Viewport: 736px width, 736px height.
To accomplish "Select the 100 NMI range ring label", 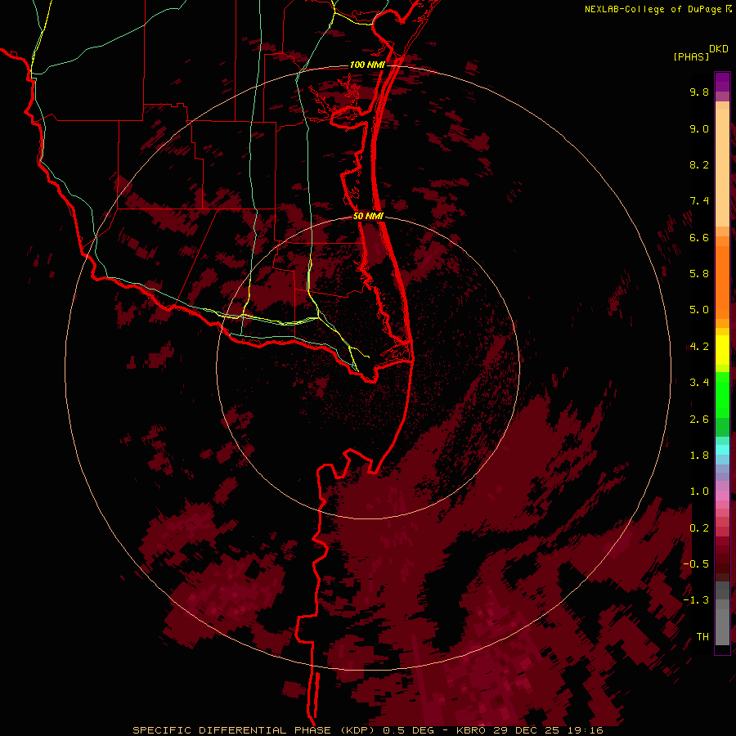I will [367, 65].
